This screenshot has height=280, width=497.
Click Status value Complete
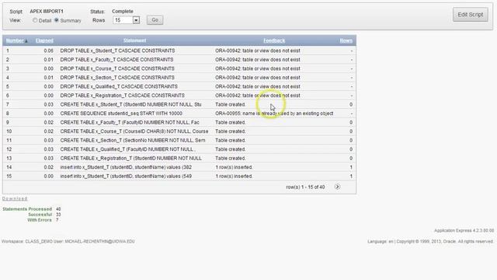tap(123, 12)
